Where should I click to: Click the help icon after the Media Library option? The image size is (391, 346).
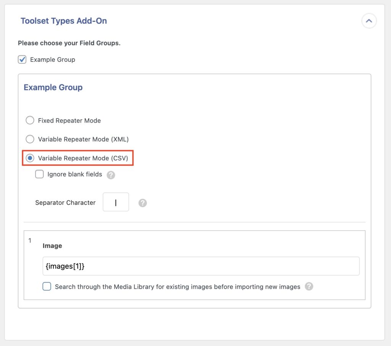click(x=309, y=286)
